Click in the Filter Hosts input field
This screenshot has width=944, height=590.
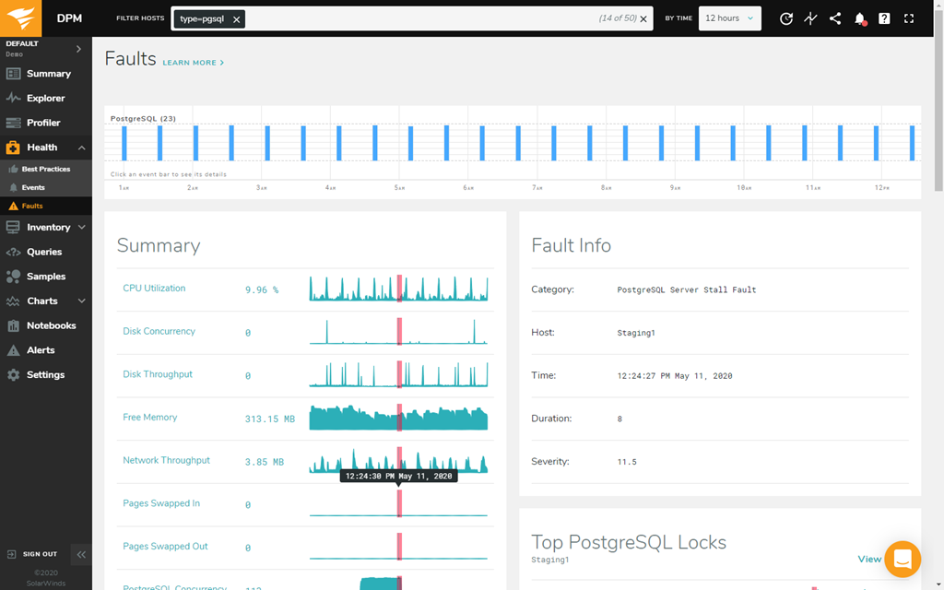coord(415,19)
